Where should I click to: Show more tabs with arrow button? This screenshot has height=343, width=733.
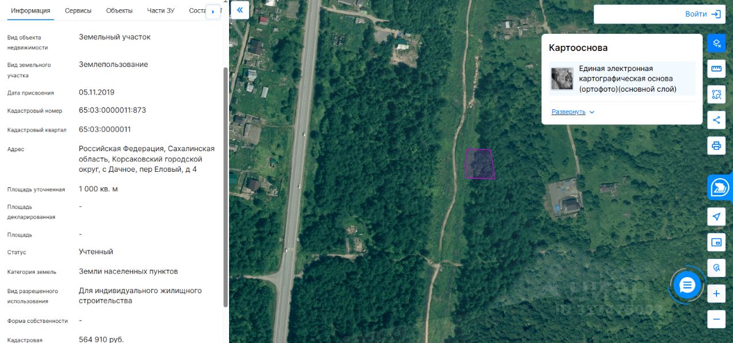(x=213, y=11)
